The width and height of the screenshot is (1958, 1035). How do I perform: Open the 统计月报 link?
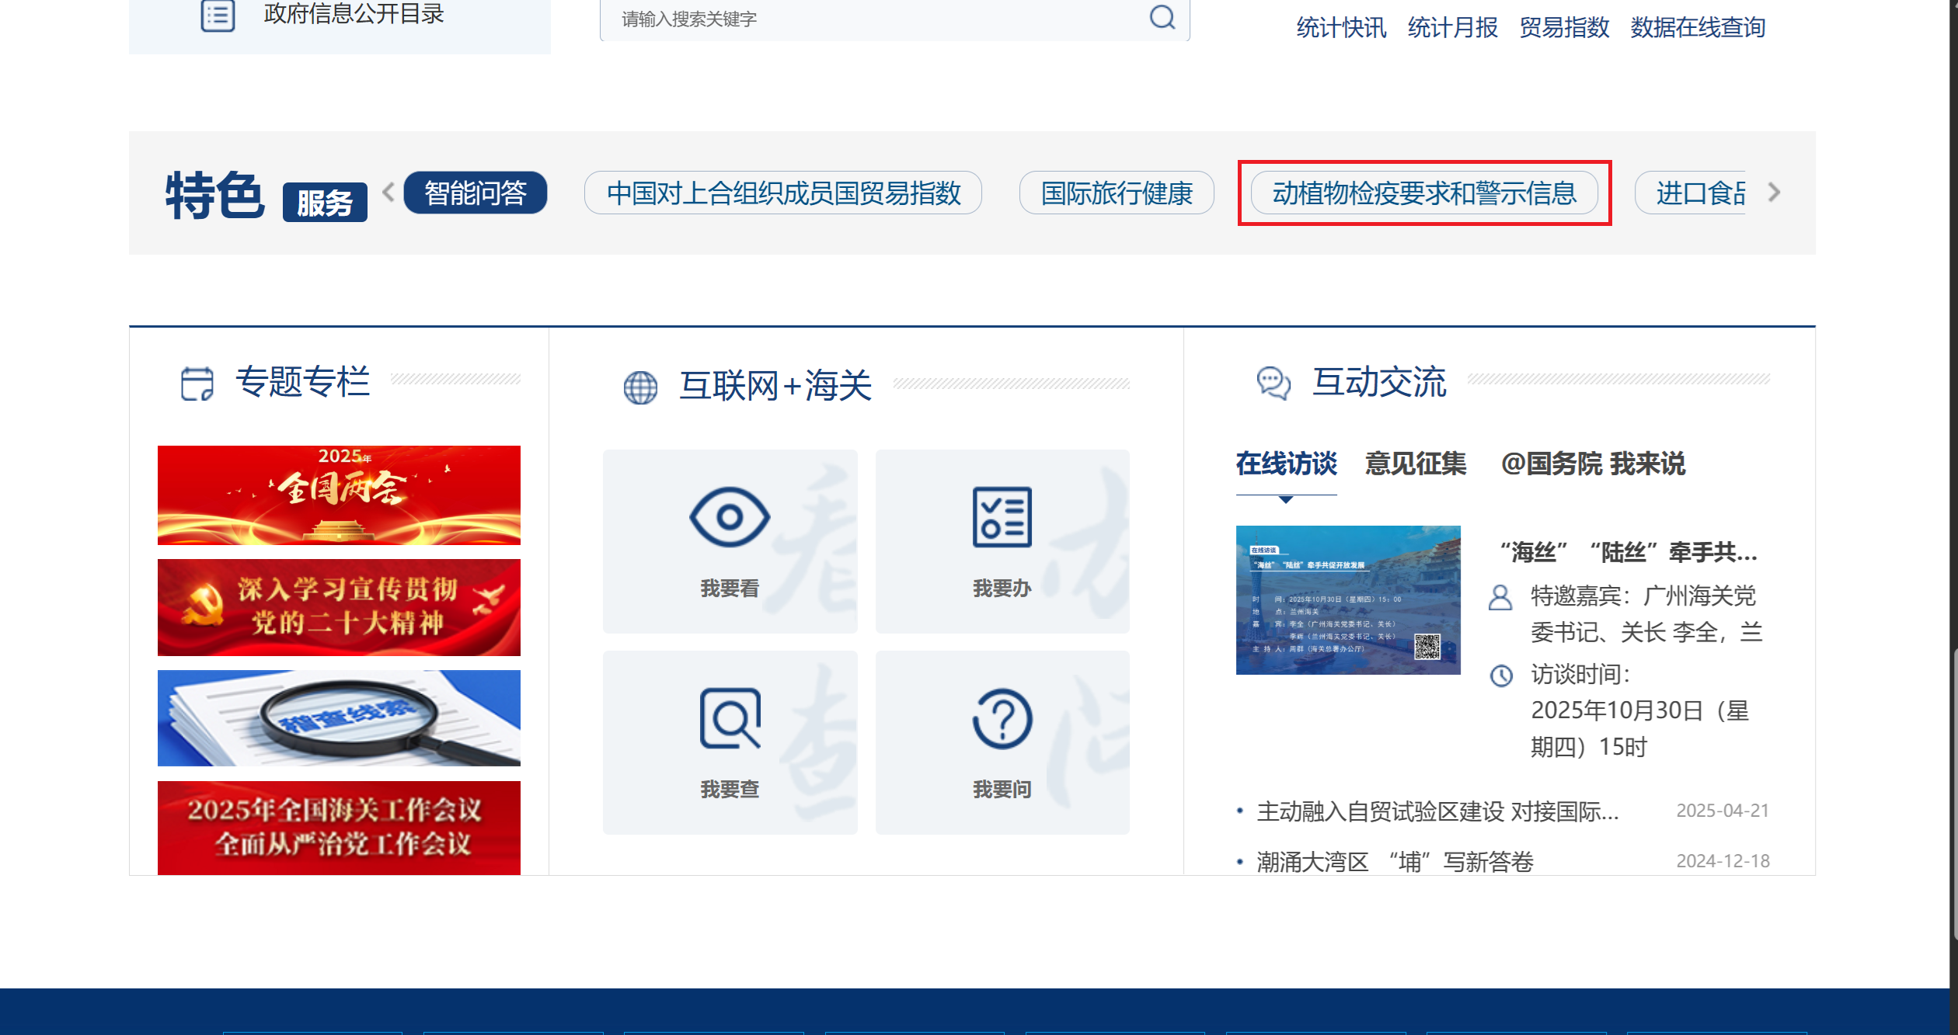(x=1452, y=28)
